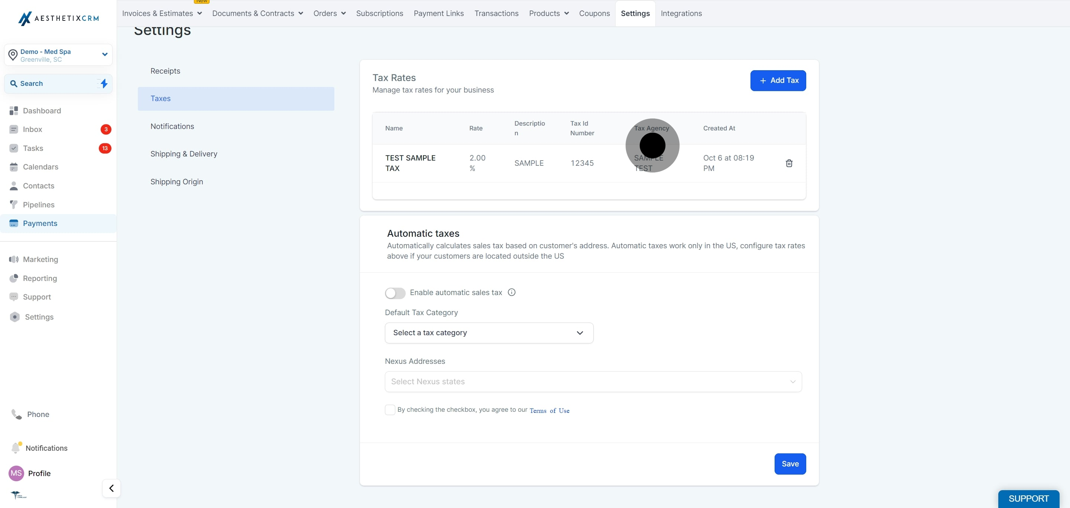This screenshot has width=1070, height=508.
Task: Expand the Products menu
Action: 549,13
